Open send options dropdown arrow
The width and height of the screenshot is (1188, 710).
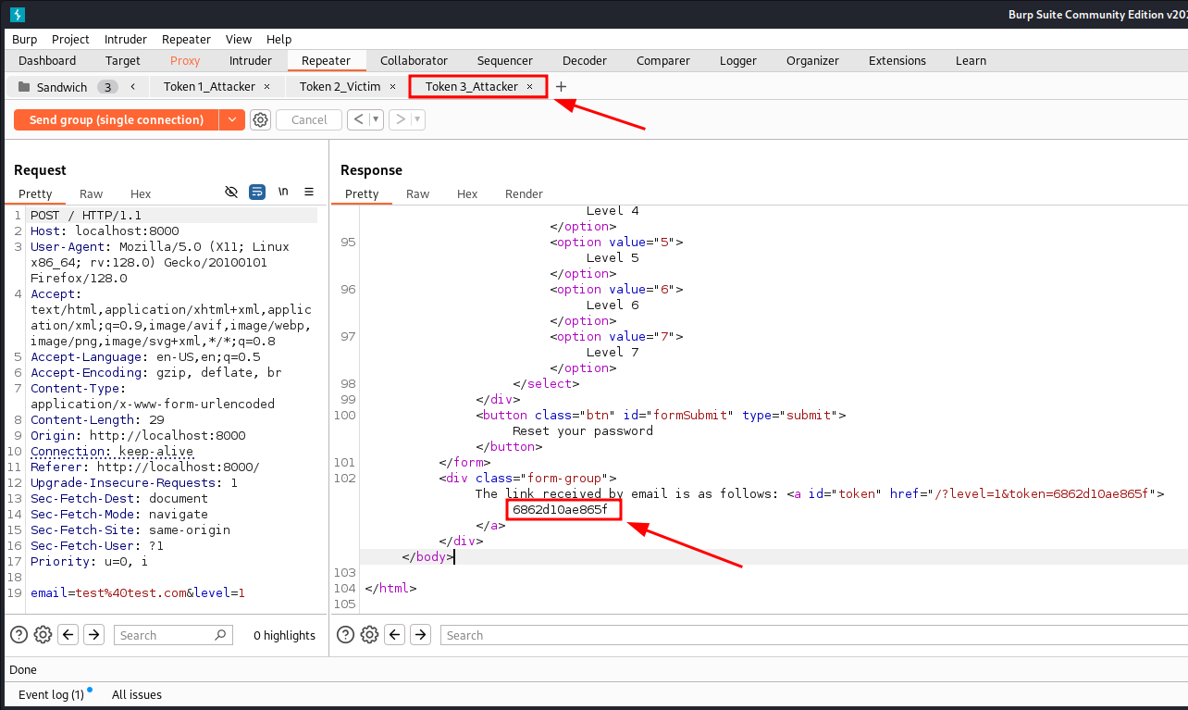[x=231, y=120]
